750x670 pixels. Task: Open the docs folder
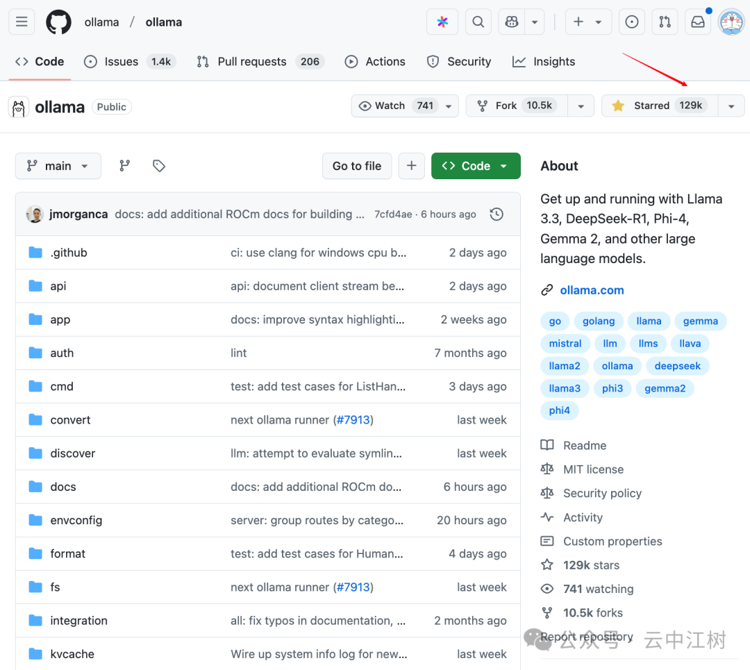63,487
